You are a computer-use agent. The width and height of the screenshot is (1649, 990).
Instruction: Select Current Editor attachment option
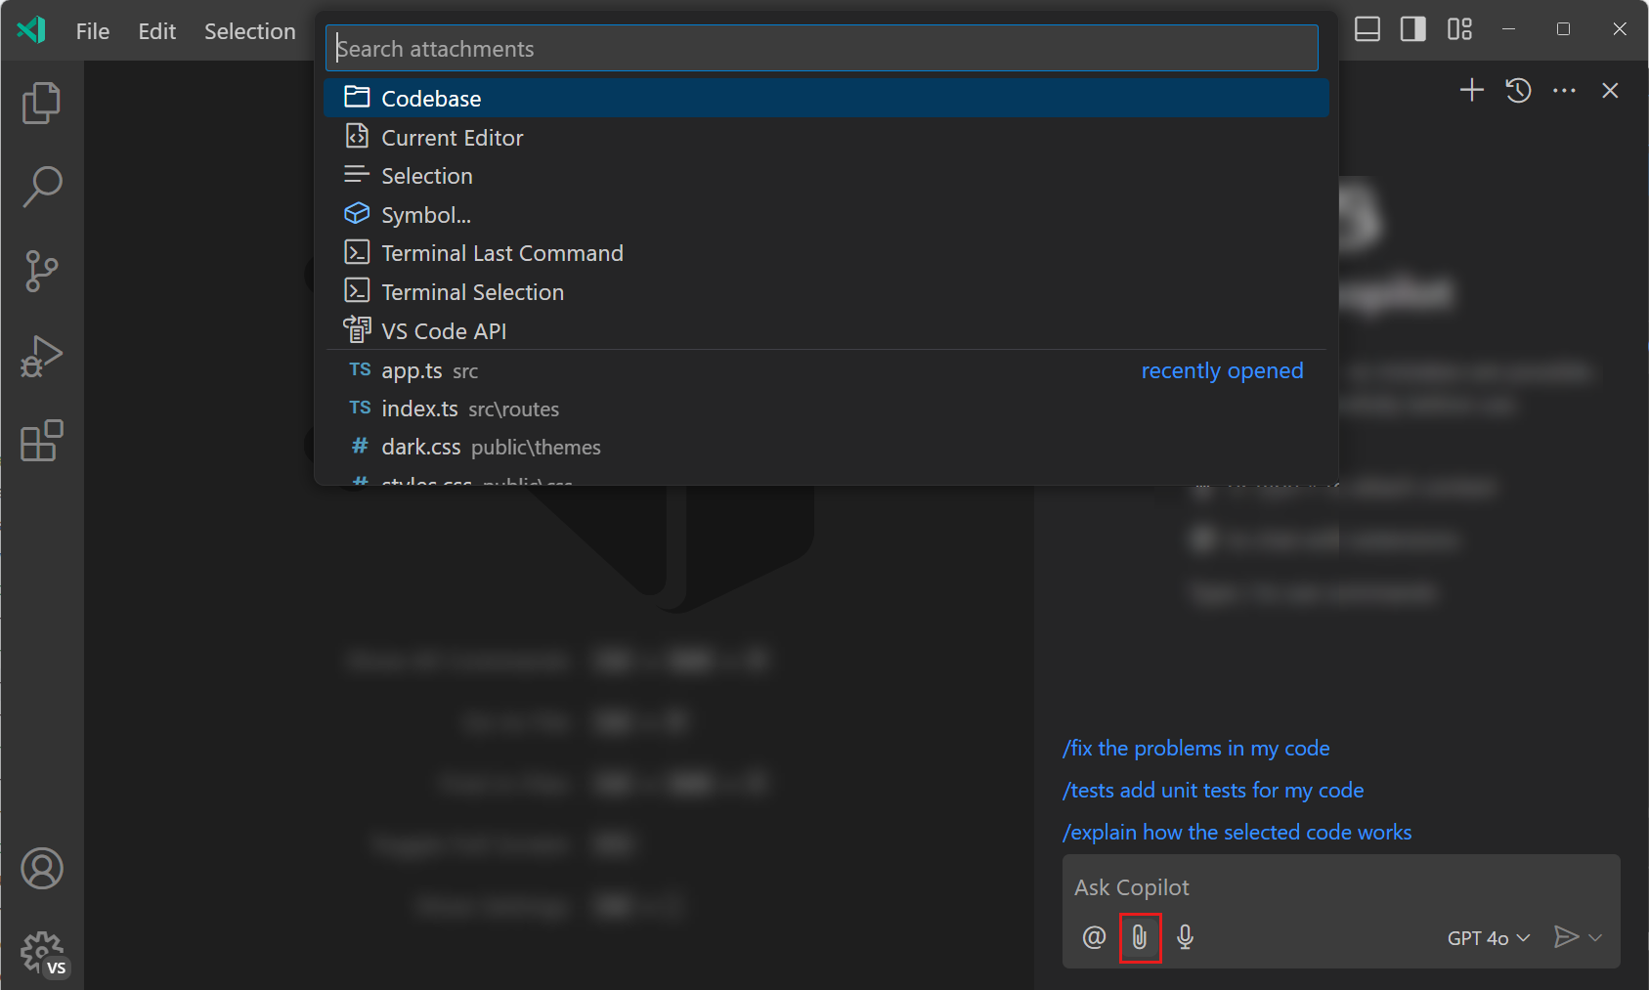tap(826, 137)
